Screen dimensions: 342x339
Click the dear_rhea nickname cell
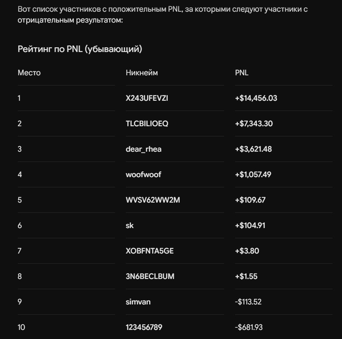click(143, 149)
